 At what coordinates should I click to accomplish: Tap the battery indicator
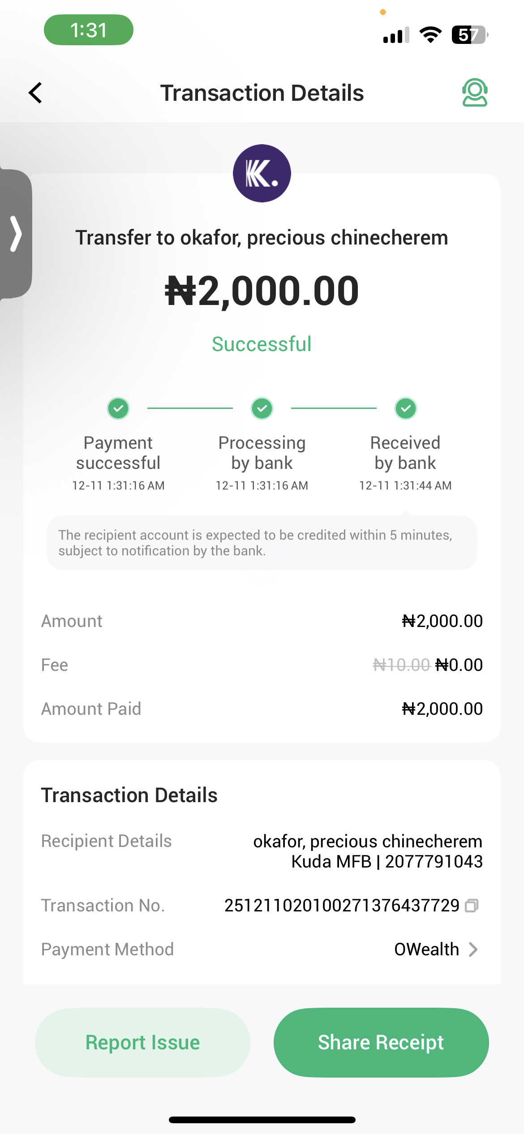click(x=469, y=34)
